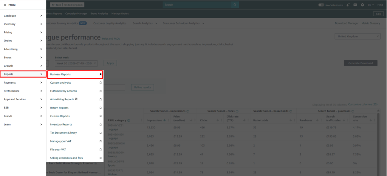Bookmark Tax Document Library item

pyautogui.click(x=101, y=133)
